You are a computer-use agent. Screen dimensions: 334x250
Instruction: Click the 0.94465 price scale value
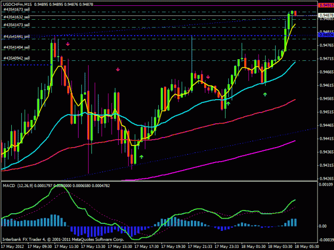tap(327, 125)
